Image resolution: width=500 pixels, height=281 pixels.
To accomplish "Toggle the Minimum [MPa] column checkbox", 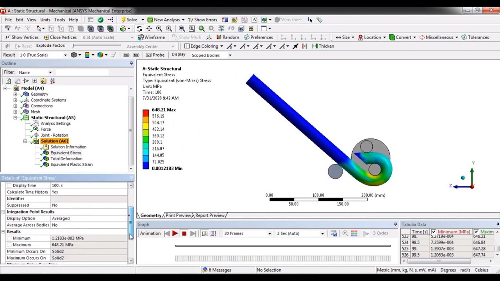I will coord(434,232).
